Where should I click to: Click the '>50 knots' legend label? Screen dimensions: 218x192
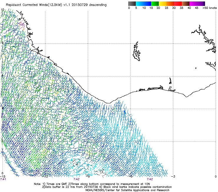click(x=209, y=8)
